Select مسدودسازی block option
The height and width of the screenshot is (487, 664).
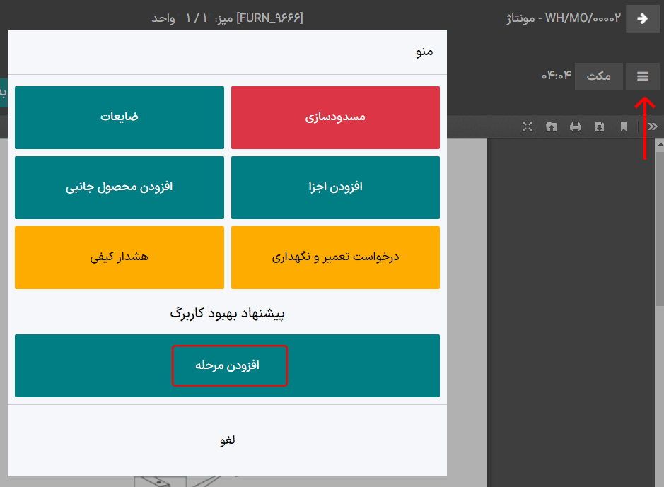[335, 117]
